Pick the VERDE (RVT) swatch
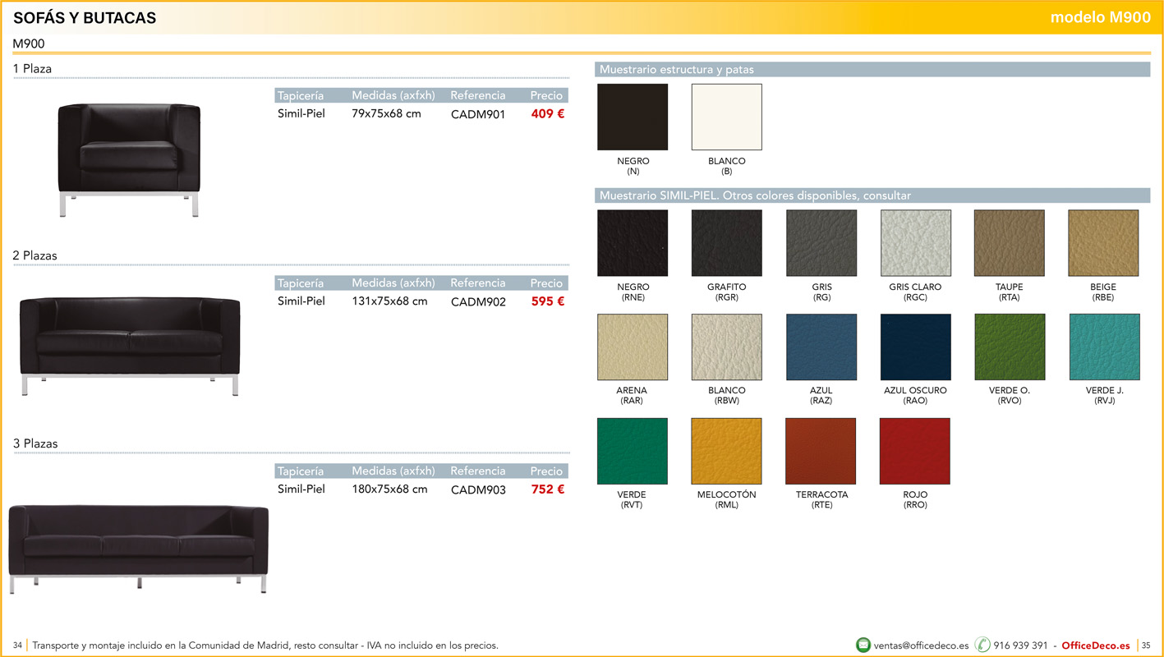Image resolution: width=1164 pixels, height=657 pixels. pos(633,451)
